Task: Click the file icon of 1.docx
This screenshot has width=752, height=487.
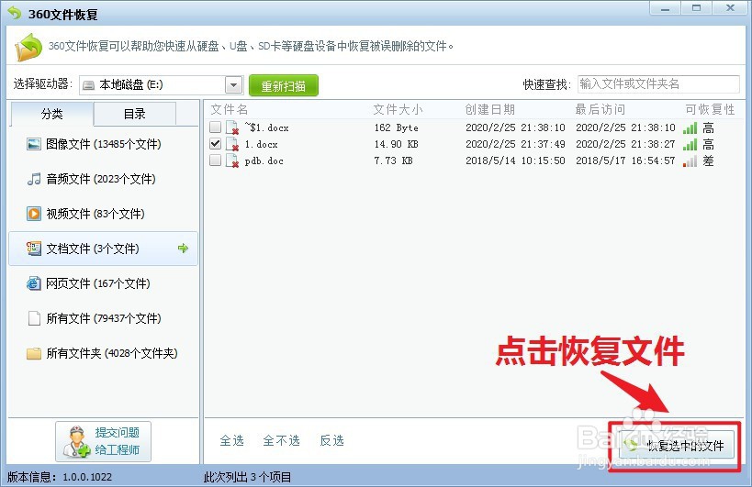Action: pyautogui.click(x=232, y=144)
